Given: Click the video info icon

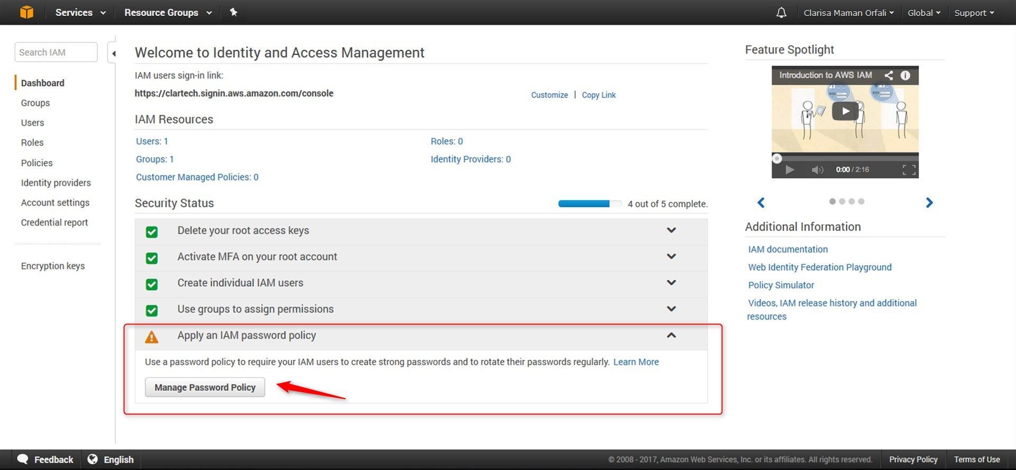Looking at the screenshot, I should (905, 75).
